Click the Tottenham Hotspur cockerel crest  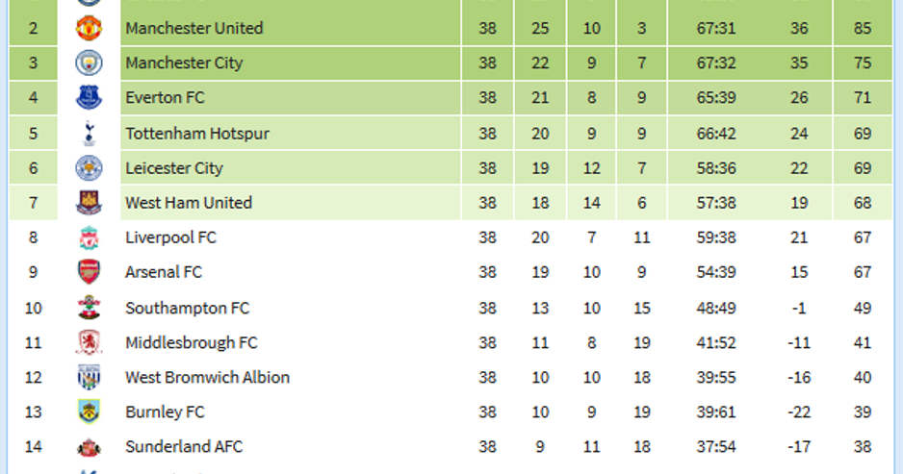point(89,134)
